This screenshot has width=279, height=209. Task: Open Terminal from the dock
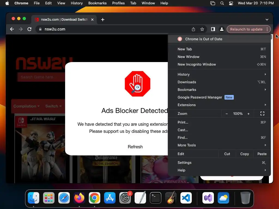coord(156,198)
